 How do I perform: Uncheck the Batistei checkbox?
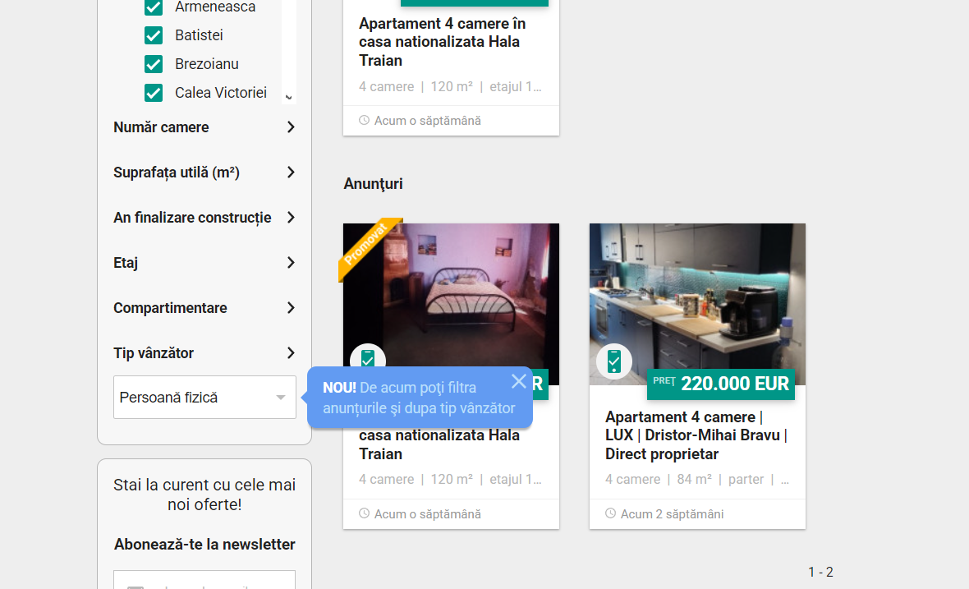pos(154,35)
